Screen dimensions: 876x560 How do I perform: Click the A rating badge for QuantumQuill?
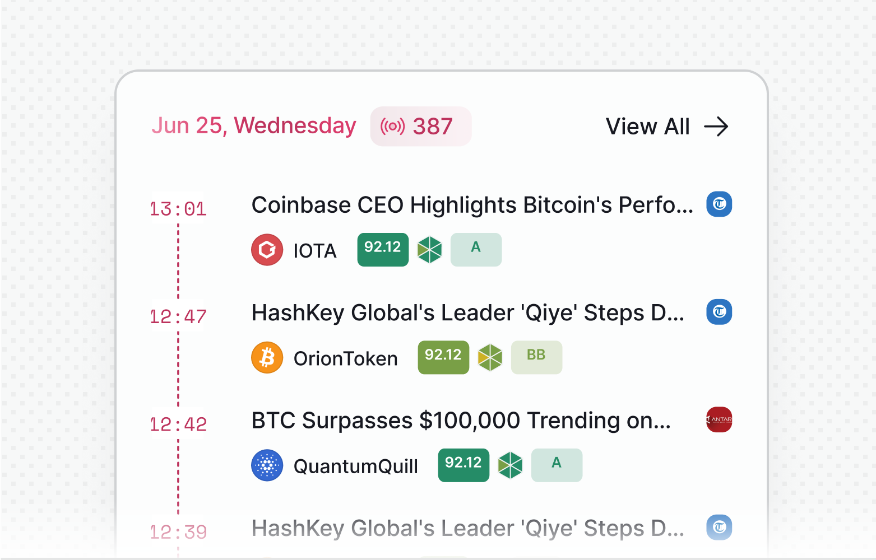pos(557,465)
